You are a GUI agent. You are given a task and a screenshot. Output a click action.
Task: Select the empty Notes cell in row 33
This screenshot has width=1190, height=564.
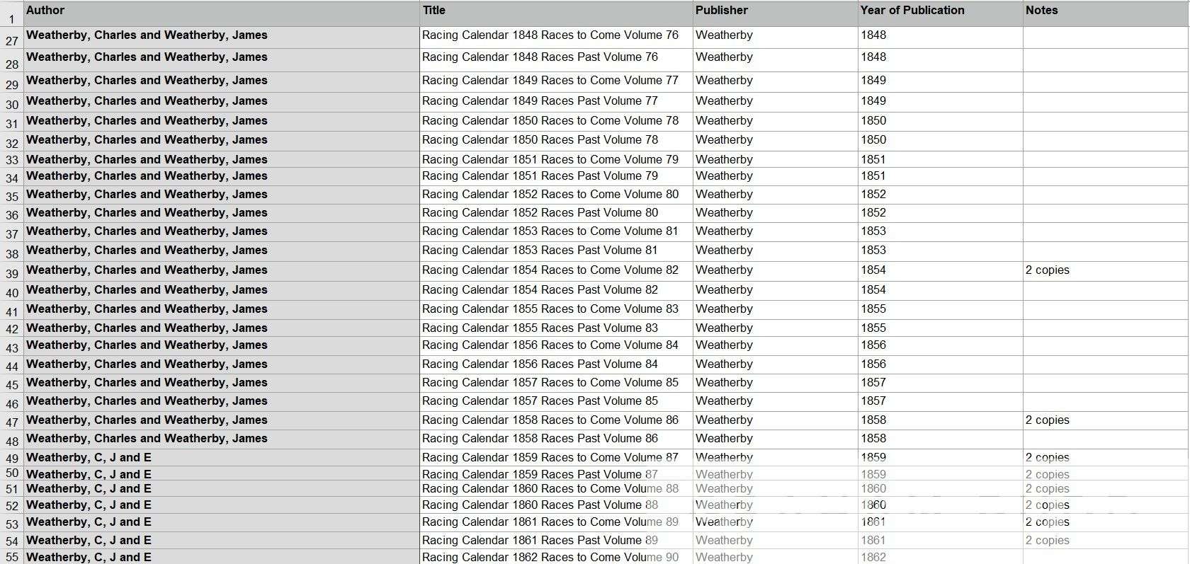pyautogui.click(x=1105, y=160)
